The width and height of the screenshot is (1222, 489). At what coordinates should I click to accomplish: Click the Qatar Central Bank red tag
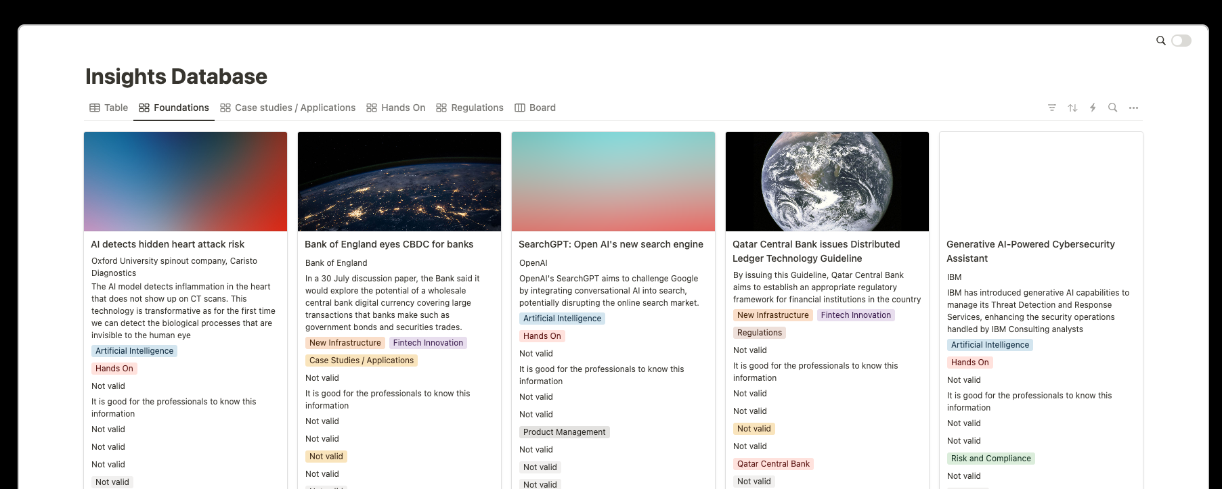tap(774, 464)
